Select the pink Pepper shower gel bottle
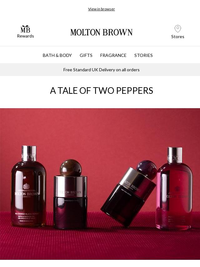This screenshot has width=200, height=267. [174, 188]
